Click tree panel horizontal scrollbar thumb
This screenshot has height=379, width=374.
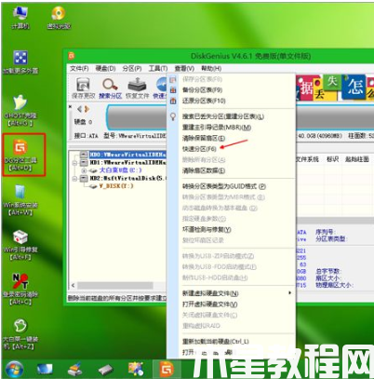click(115, 285)
